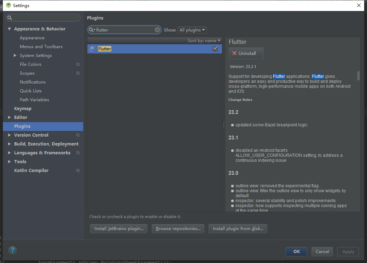The image size is (367, 263).
Task: Expand Build, Execution, Deployment arrow
Action: point(9,144)
